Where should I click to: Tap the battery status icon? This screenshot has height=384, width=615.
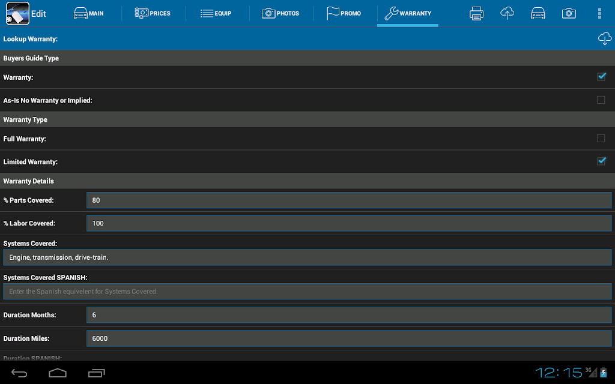point(604,372)
